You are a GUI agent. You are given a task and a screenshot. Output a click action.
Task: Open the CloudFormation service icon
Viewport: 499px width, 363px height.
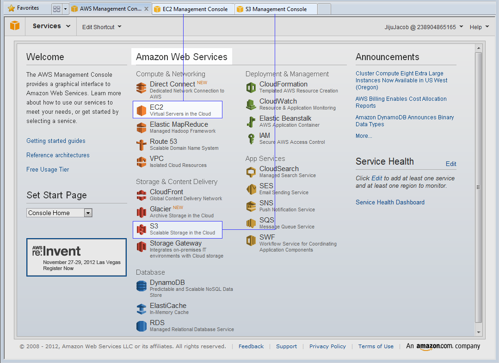point(251,87)
